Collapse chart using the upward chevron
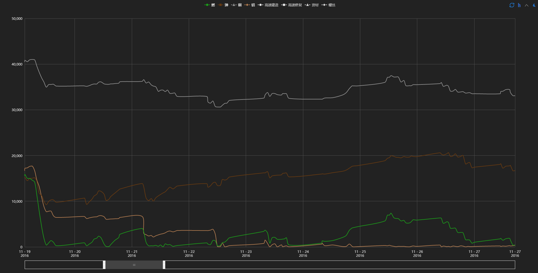538x273 pixels. 526,5
